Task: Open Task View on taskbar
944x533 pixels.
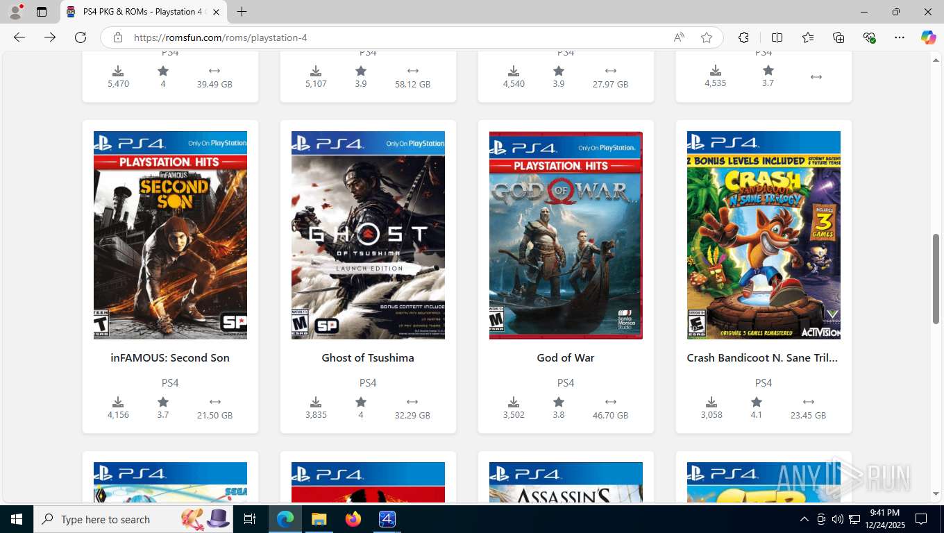Action: pyautogui.click(x=251, y=519)
